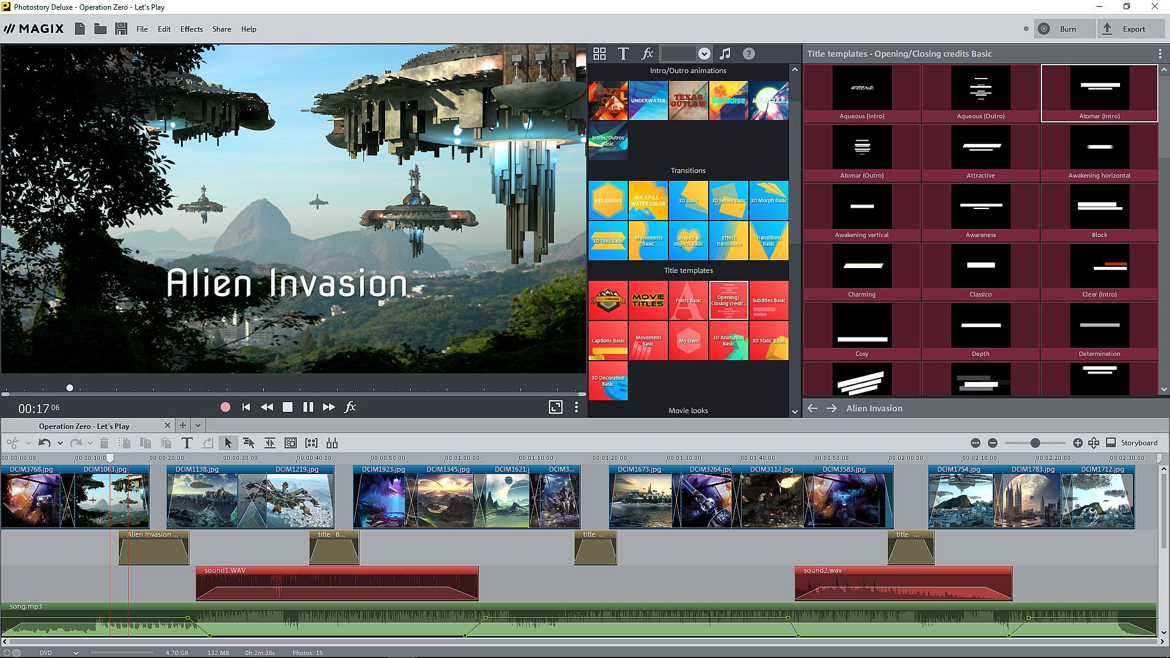Viewport: 1170px width, 658px height.
Task: Zoom in timeline with plus icon
Action: coord(1077,443)
